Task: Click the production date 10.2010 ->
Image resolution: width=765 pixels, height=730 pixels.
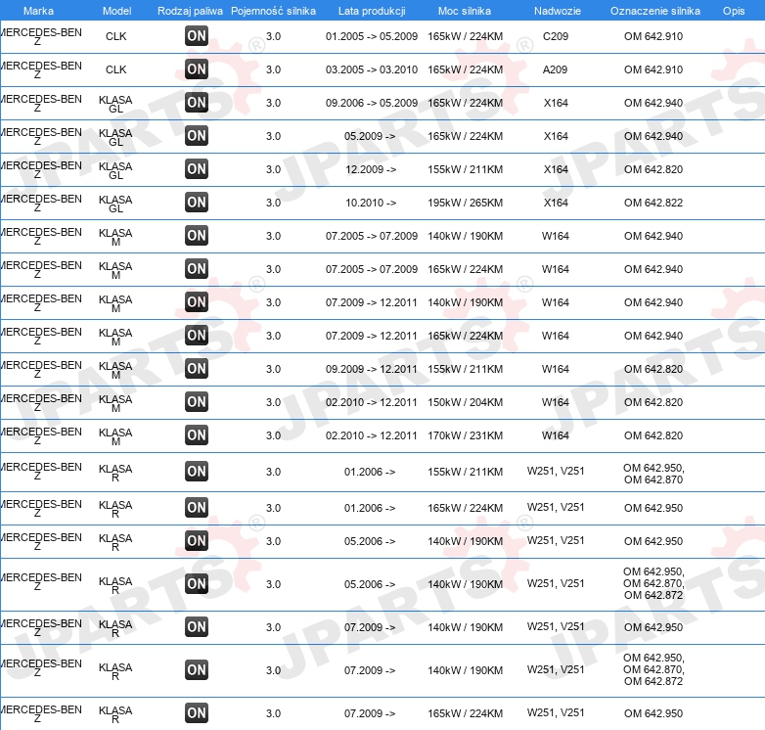Action: point(371,203)
